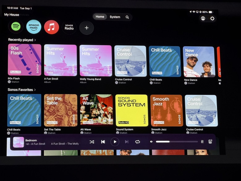
Task: Open the Spotify service icon
Action: coord(16,27)
